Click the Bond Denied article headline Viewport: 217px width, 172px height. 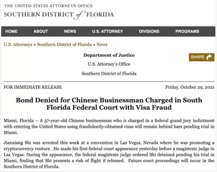click(109, 104)
